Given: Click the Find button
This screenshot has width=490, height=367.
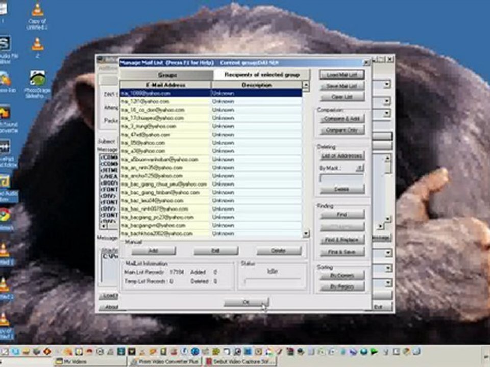Looking at the screenshot, I should coord(342,215).
